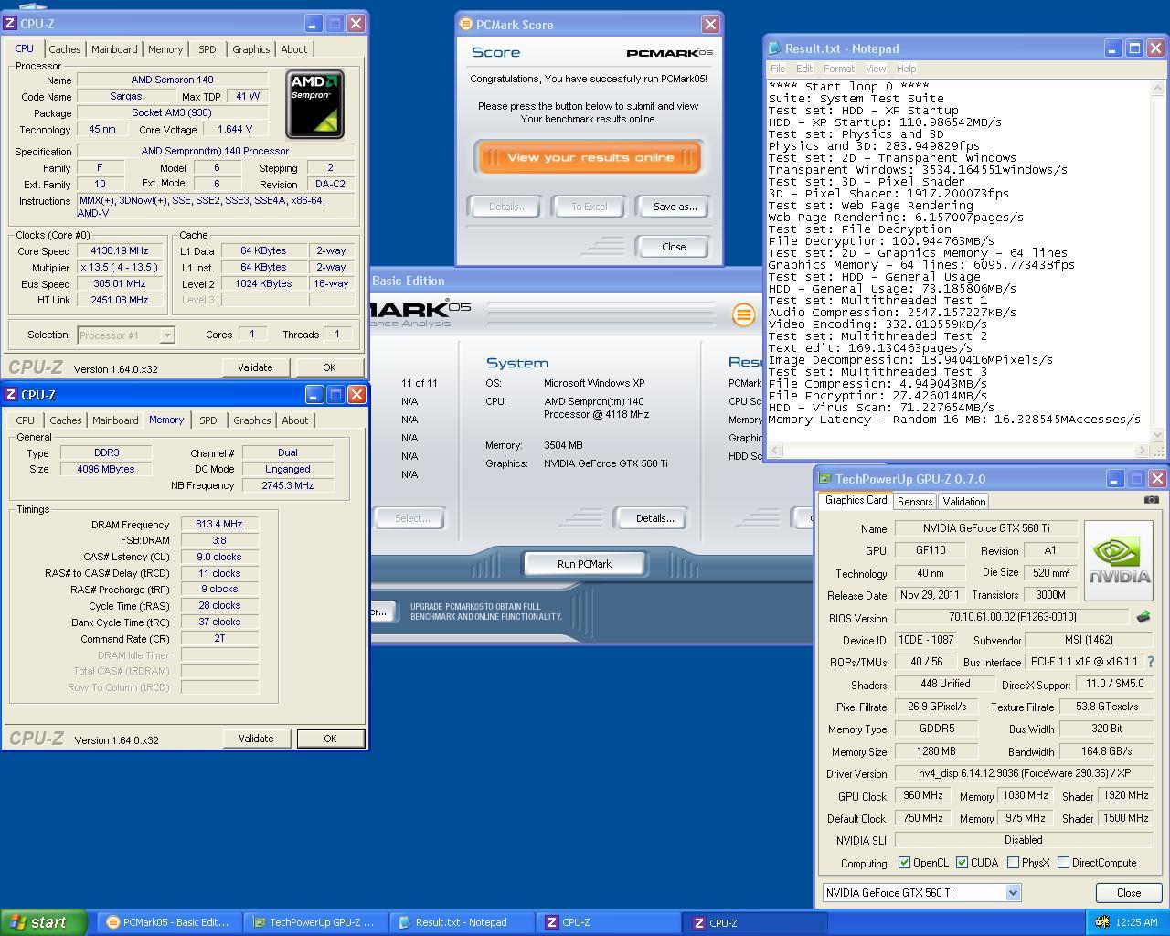This screenshot has width=1170, height=936.
Task: Activate the first CPU-Z taskbar item
Action: pyautogui.click(x=608, y=922)
